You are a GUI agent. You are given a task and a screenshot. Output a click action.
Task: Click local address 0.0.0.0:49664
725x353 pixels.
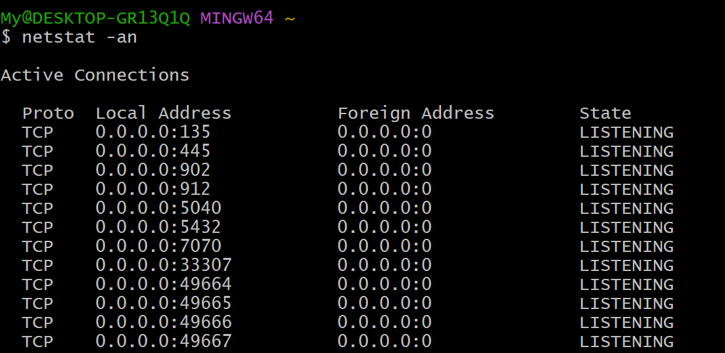(164, 284)
